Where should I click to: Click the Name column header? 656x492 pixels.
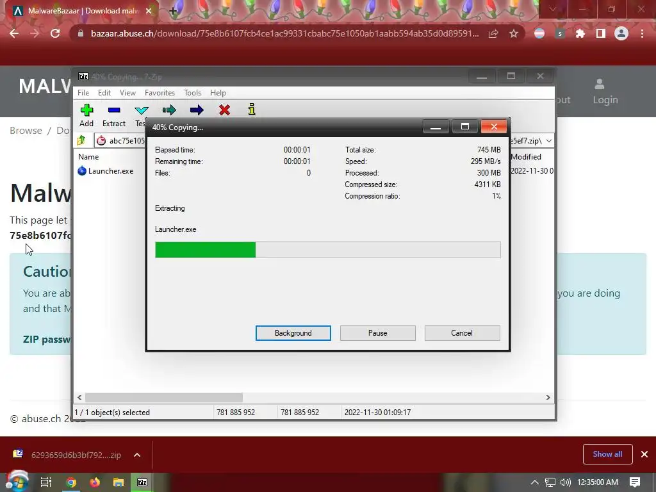click(x=88, y=157)
